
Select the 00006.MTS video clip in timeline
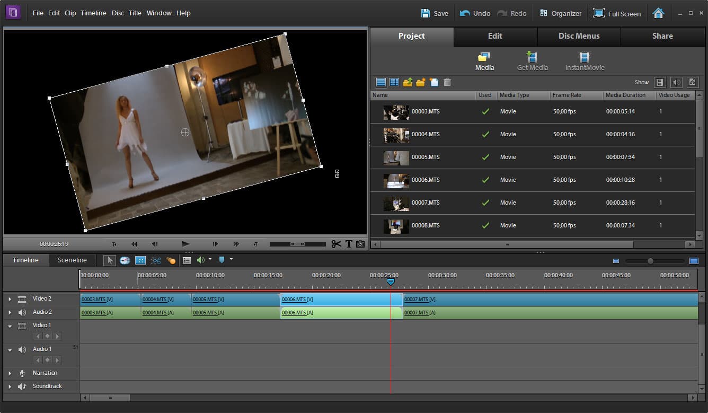click(335, 300)
